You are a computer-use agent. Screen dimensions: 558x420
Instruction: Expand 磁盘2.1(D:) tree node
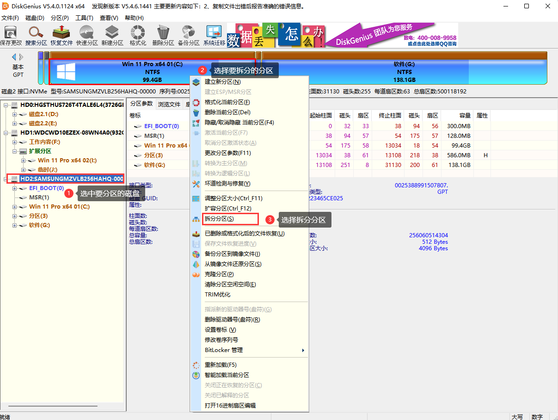tap(15, 114)
